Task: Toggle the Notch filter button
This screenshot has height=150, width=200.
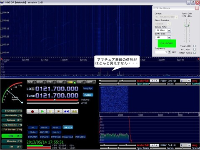Action: click(56, 132)
